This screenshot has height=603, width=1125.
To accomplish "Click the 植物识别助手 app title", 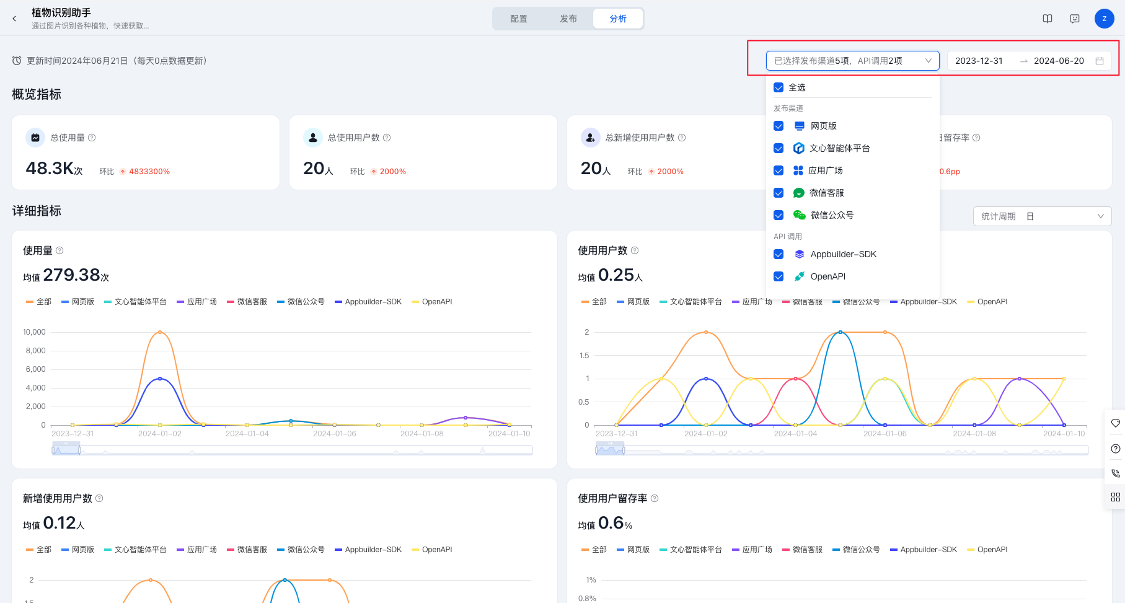I will point(61,12).
